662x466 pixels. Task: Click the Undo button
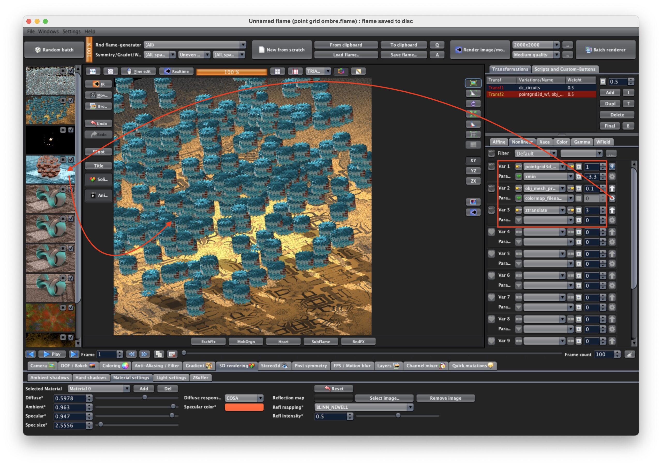point(98,123)
